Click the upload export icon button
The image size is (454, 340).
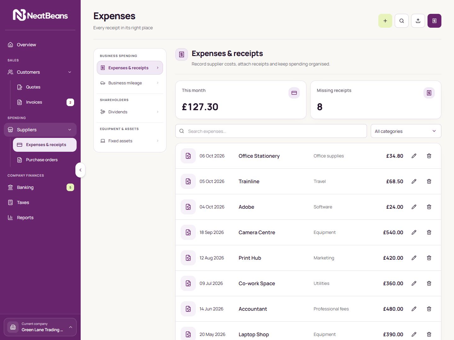tap(418, 21)
